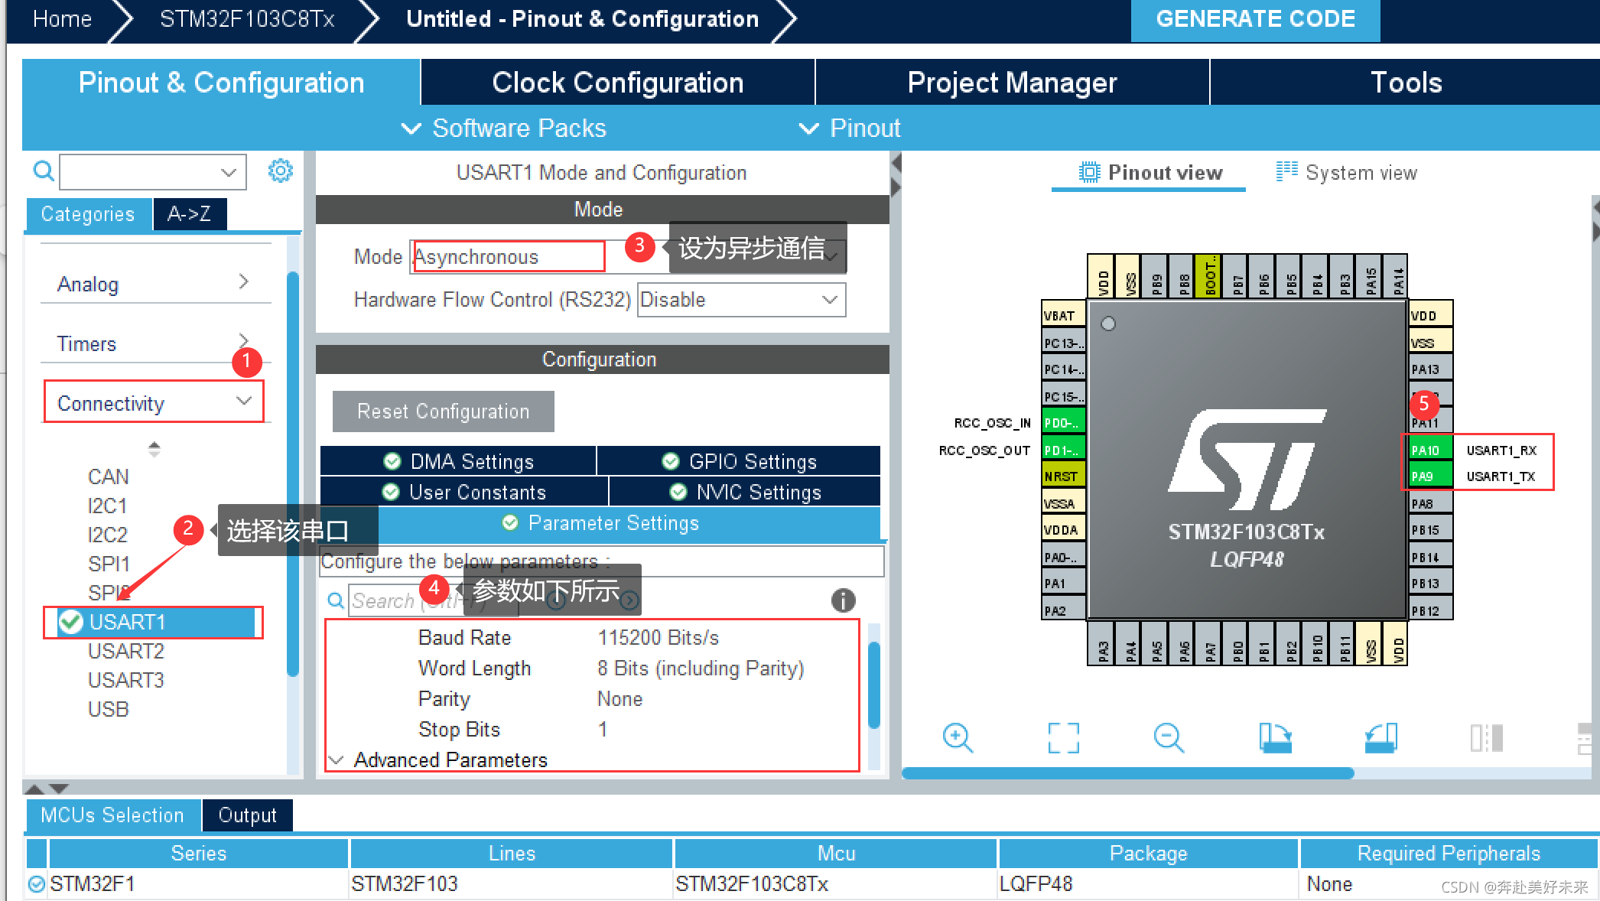Screen dimensions: 1600x901
Task: Rotate the chip clockwise
Action: (x=1275, y=737)
